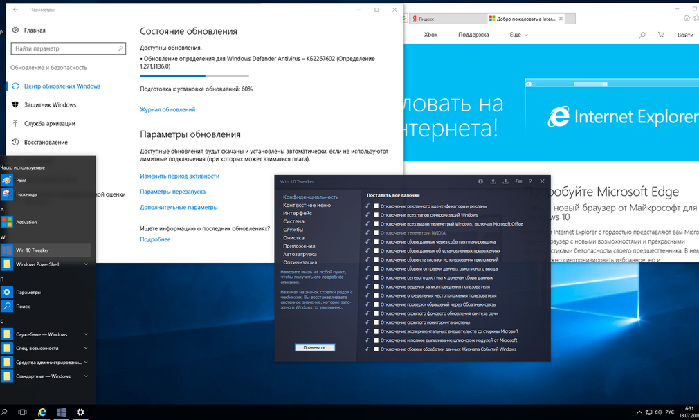The width and height of the screenshot is (699, 420).
Task: Expand the Спец. возможности folder
Action: (x=86, y=348)
